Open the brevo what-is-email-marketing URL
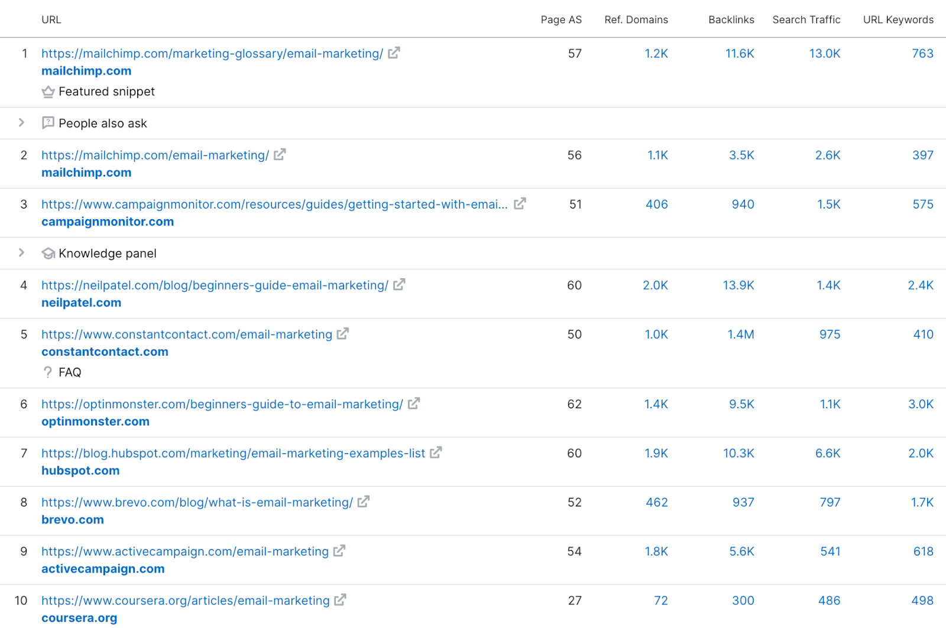 [x=197, y=502]
